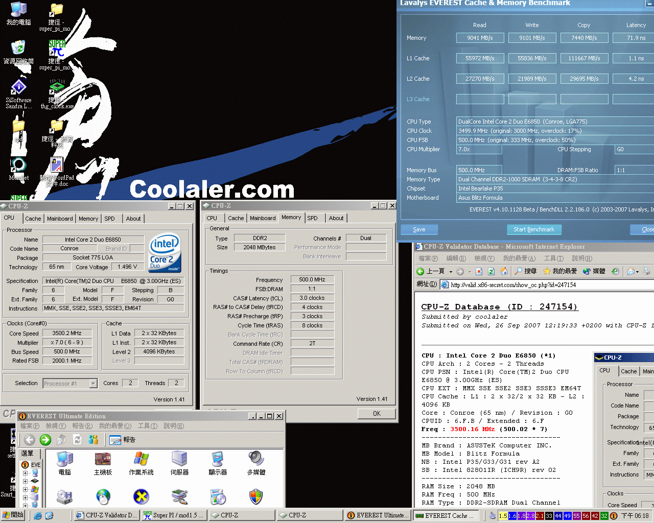Image resolution: width=654 pixels, height=523 pixels.
Task: Click Internet Explorer back button 上一頁
Action: pyautogui.click(x=431, y=271)
